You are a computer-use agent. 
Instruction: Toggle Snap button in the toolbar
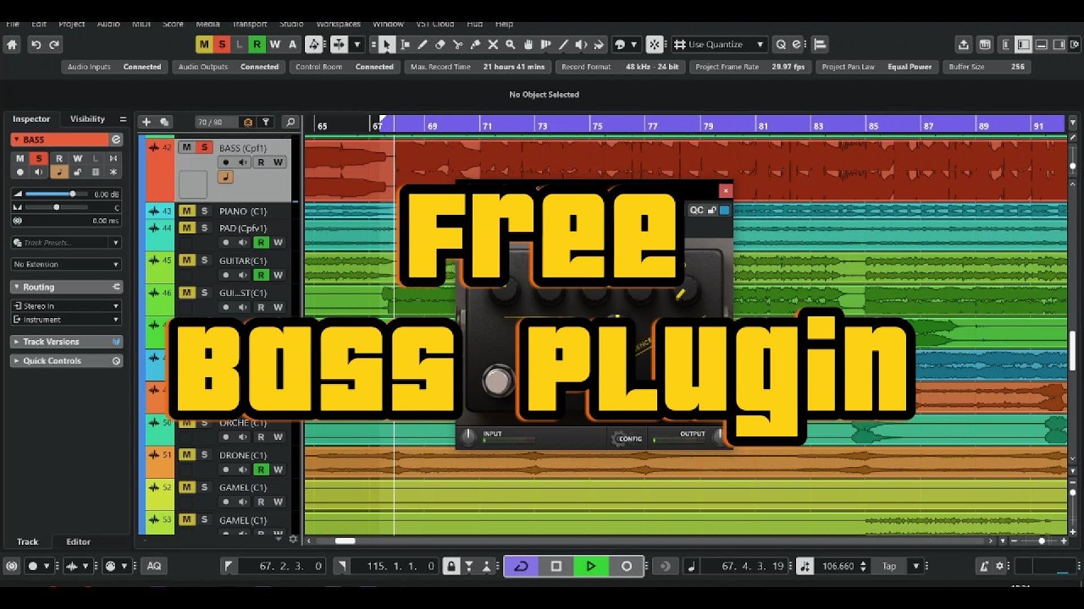655,45
